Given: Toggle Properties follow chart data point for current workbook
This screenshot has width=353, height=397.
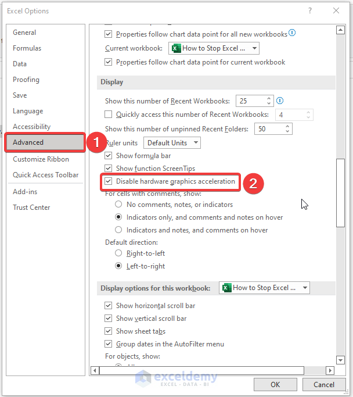Looking at the screenshot, I should click(x=108, y=62).
